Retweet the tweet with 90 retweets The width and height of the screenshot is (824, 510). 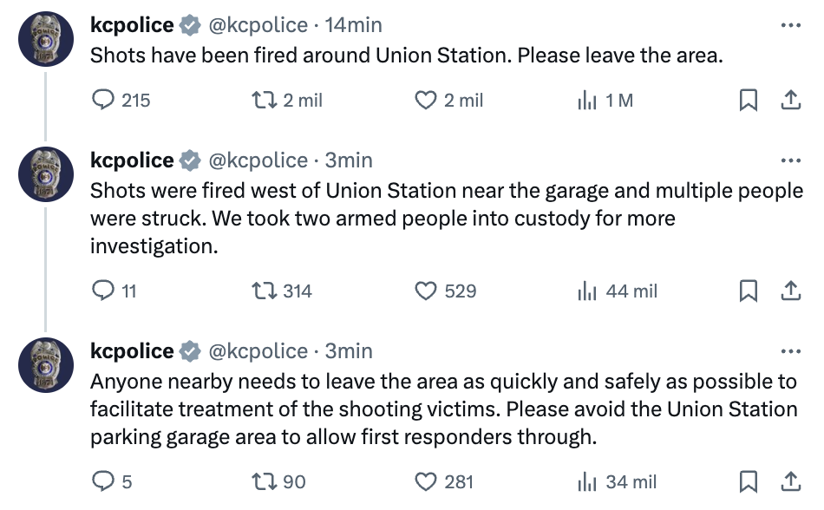click(259, 481)
